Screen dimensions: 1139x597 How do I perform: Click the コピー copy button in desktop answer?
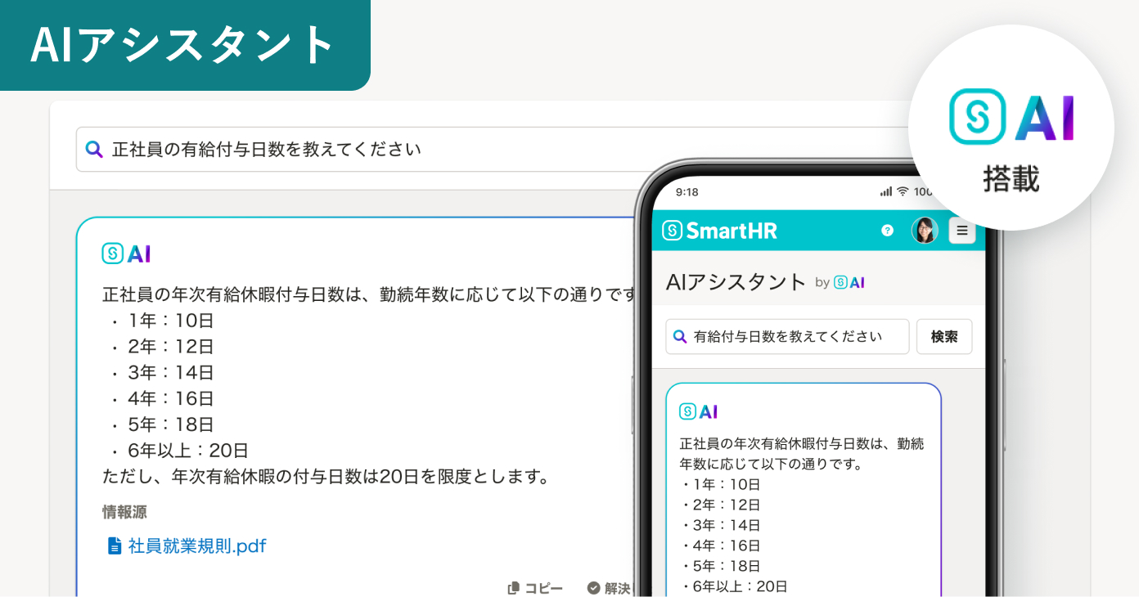(535, 587)
